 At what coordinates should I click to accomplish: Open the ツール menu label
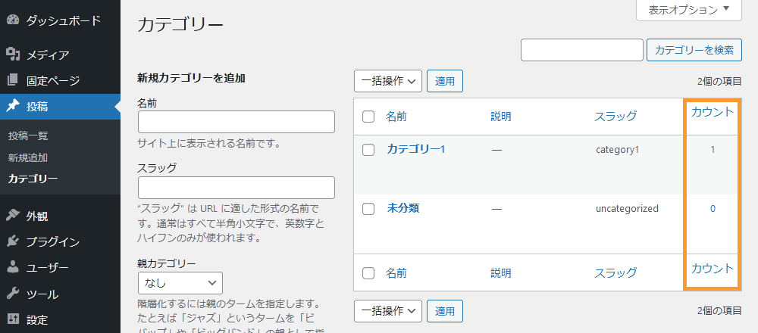(42, 294)
